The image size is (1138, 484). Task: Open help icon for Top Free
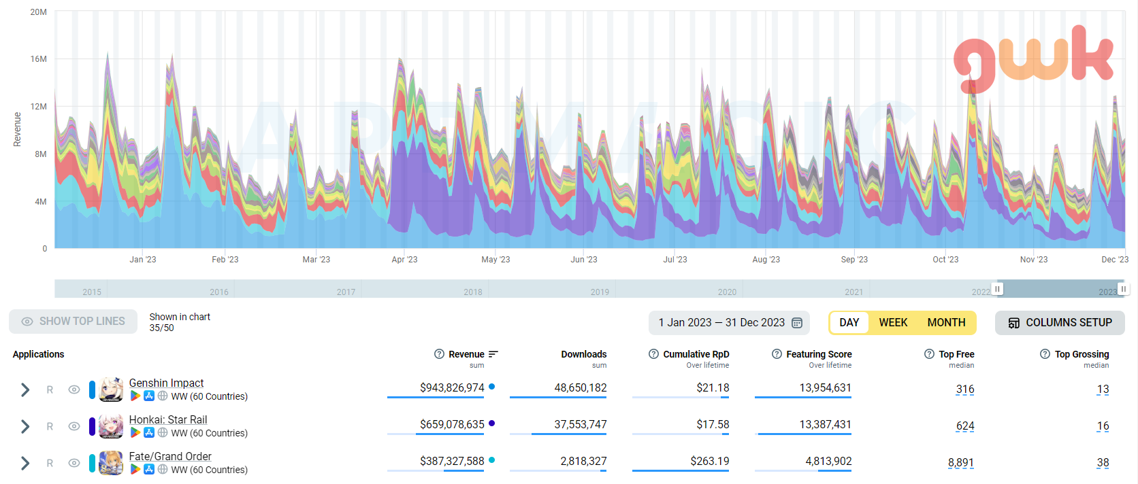(x=929, y=354)
